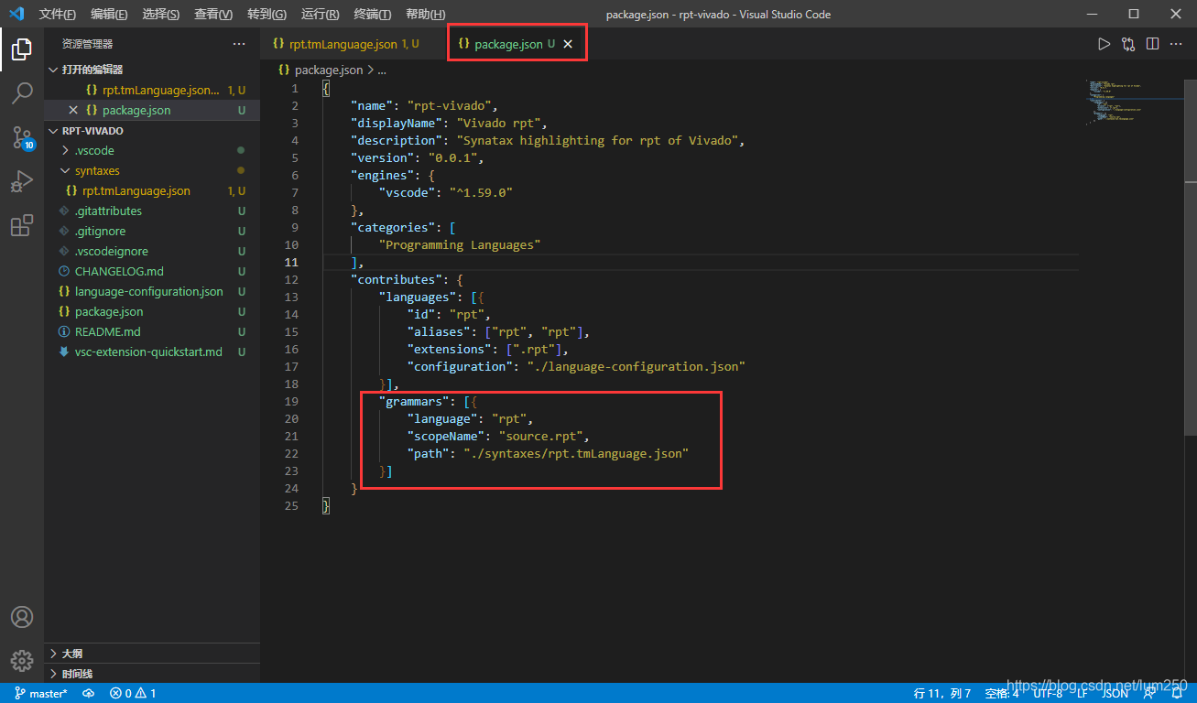Change language mode JSON in status bar
The image size is (1197, 703).
coord(1115,694)
